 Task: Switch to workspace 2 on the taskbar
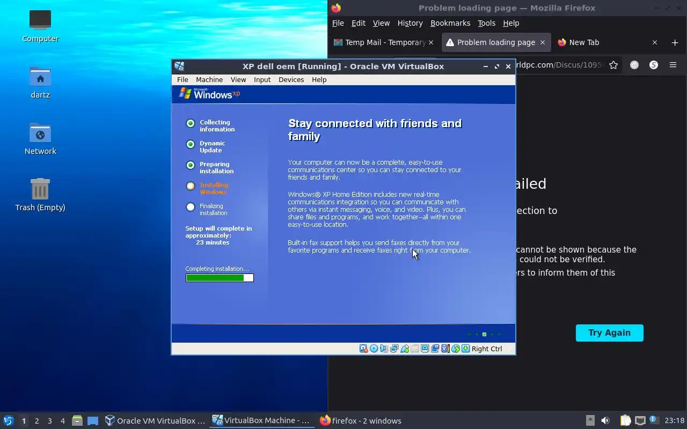[x=36, y=421]
